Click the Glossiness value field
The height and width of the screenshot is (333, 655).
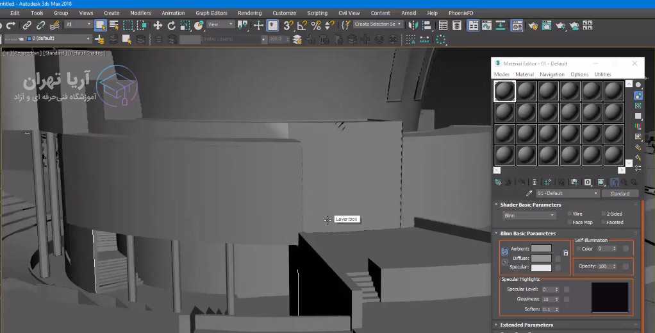click(548, 299)
